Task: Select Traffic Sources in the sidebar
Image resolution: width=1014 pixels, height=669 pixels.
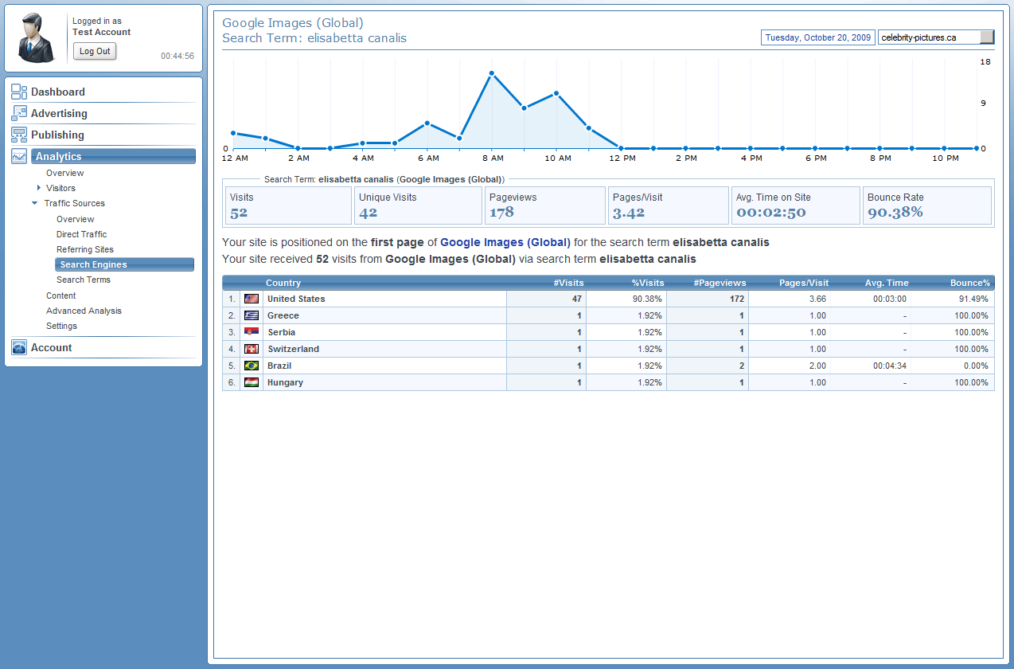Action: point(75,203)
